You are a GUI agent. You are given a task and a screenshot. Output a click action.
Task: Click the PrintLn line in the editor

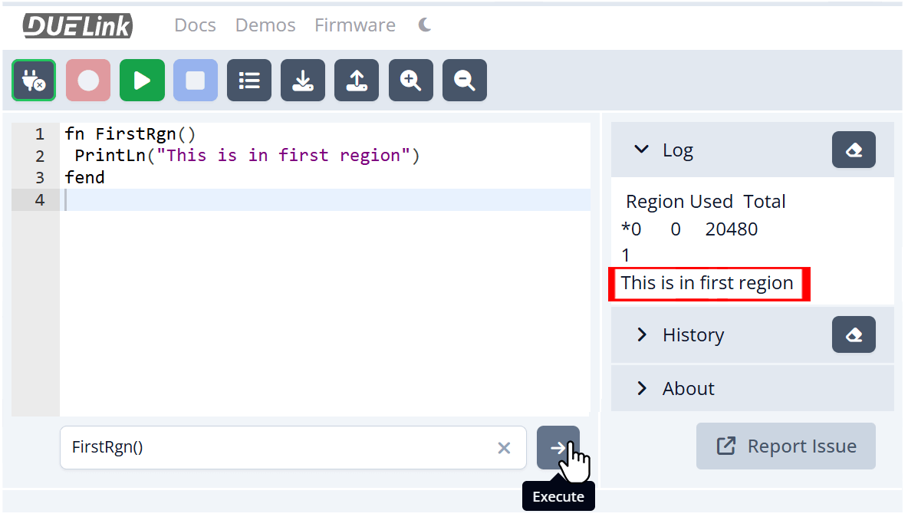(x=247, y=156)
